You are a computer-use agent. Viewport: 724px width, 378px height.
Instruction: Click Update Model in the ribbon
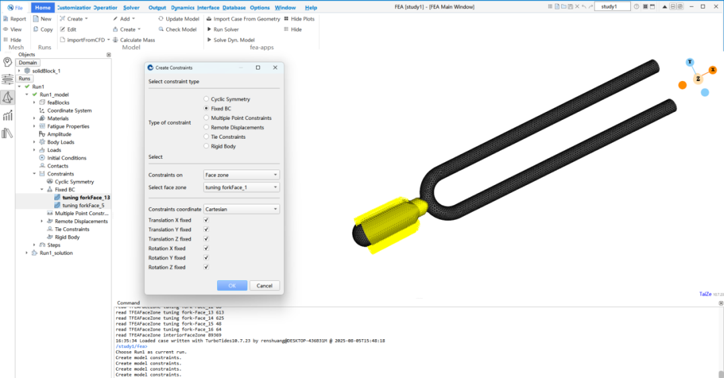click(179, 19)
